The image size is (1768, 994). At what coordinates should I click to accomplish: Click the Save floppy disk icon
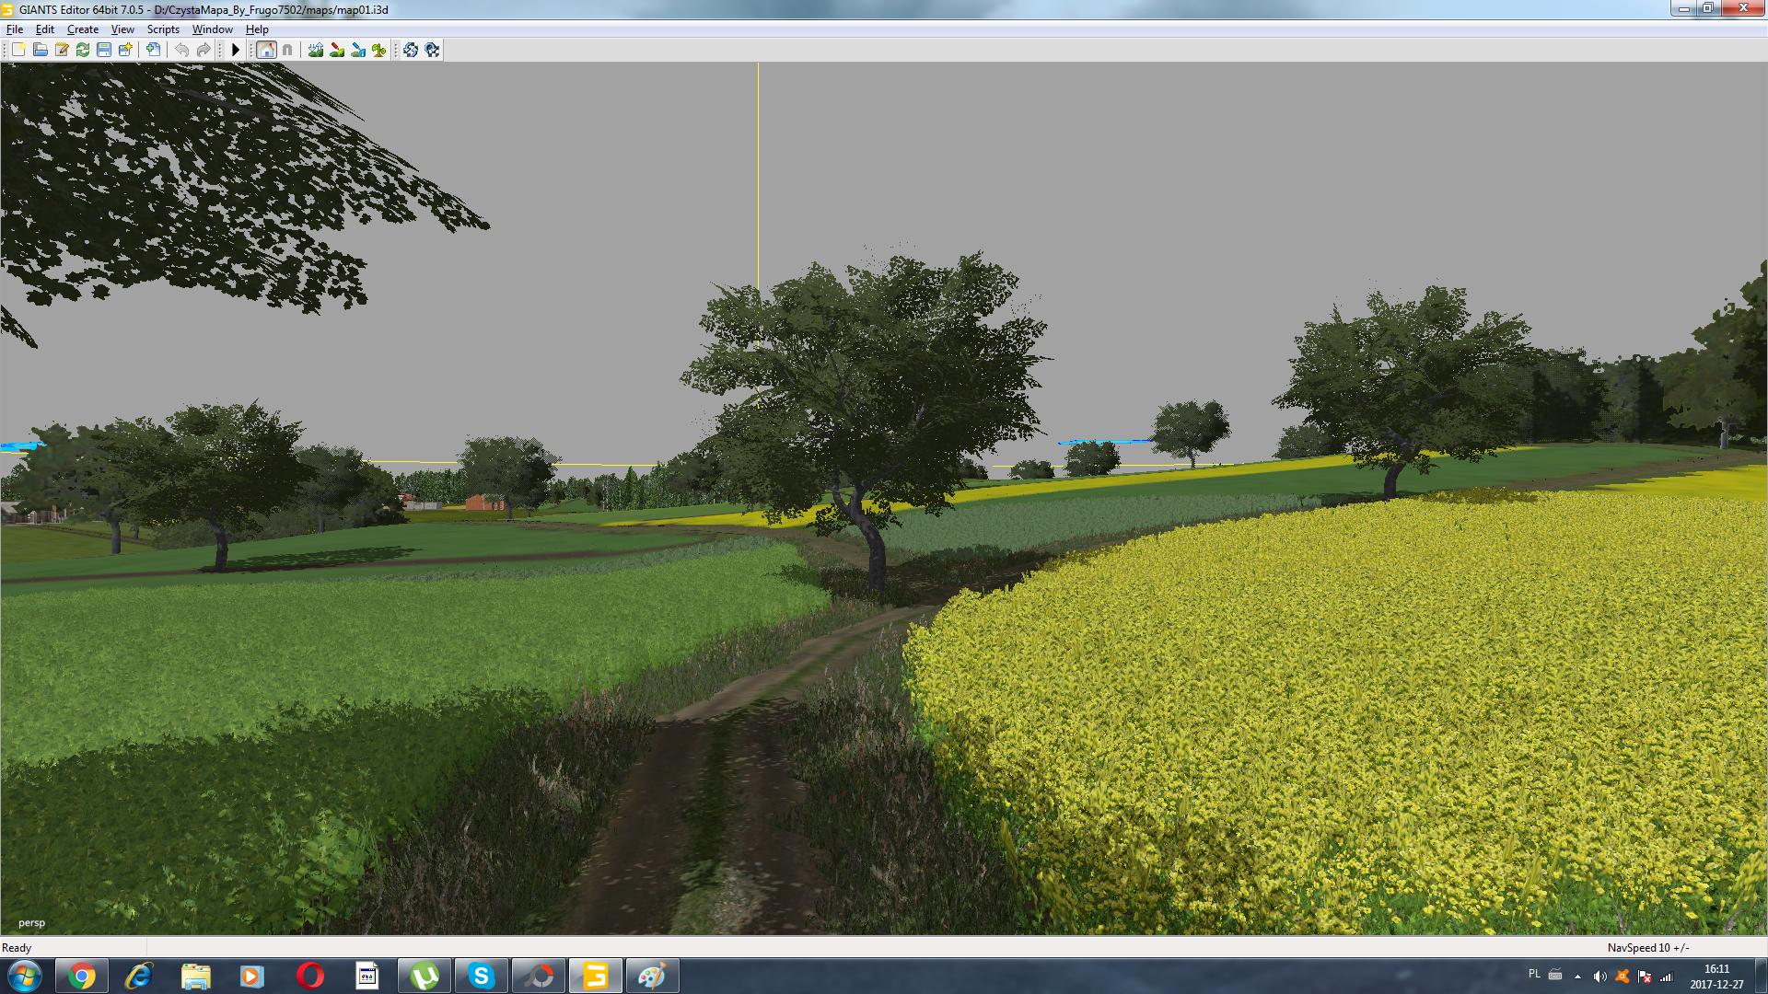(104, 50)
